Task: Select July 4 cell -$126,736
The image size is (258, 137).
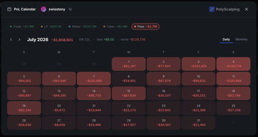Action: tap(233, 64)
